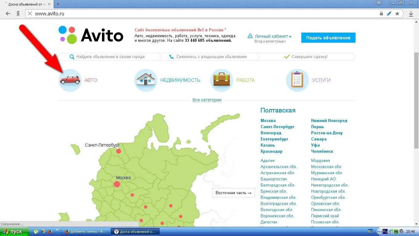Select Ненецкий АО region link
419x236 pixels.
tap(323, 179)
